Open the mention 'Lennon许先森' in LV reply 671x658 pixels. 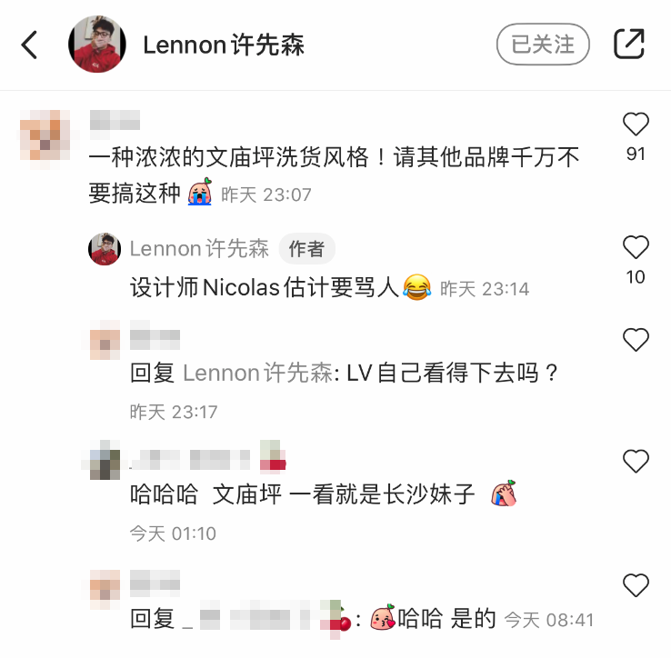coord(258,373)
